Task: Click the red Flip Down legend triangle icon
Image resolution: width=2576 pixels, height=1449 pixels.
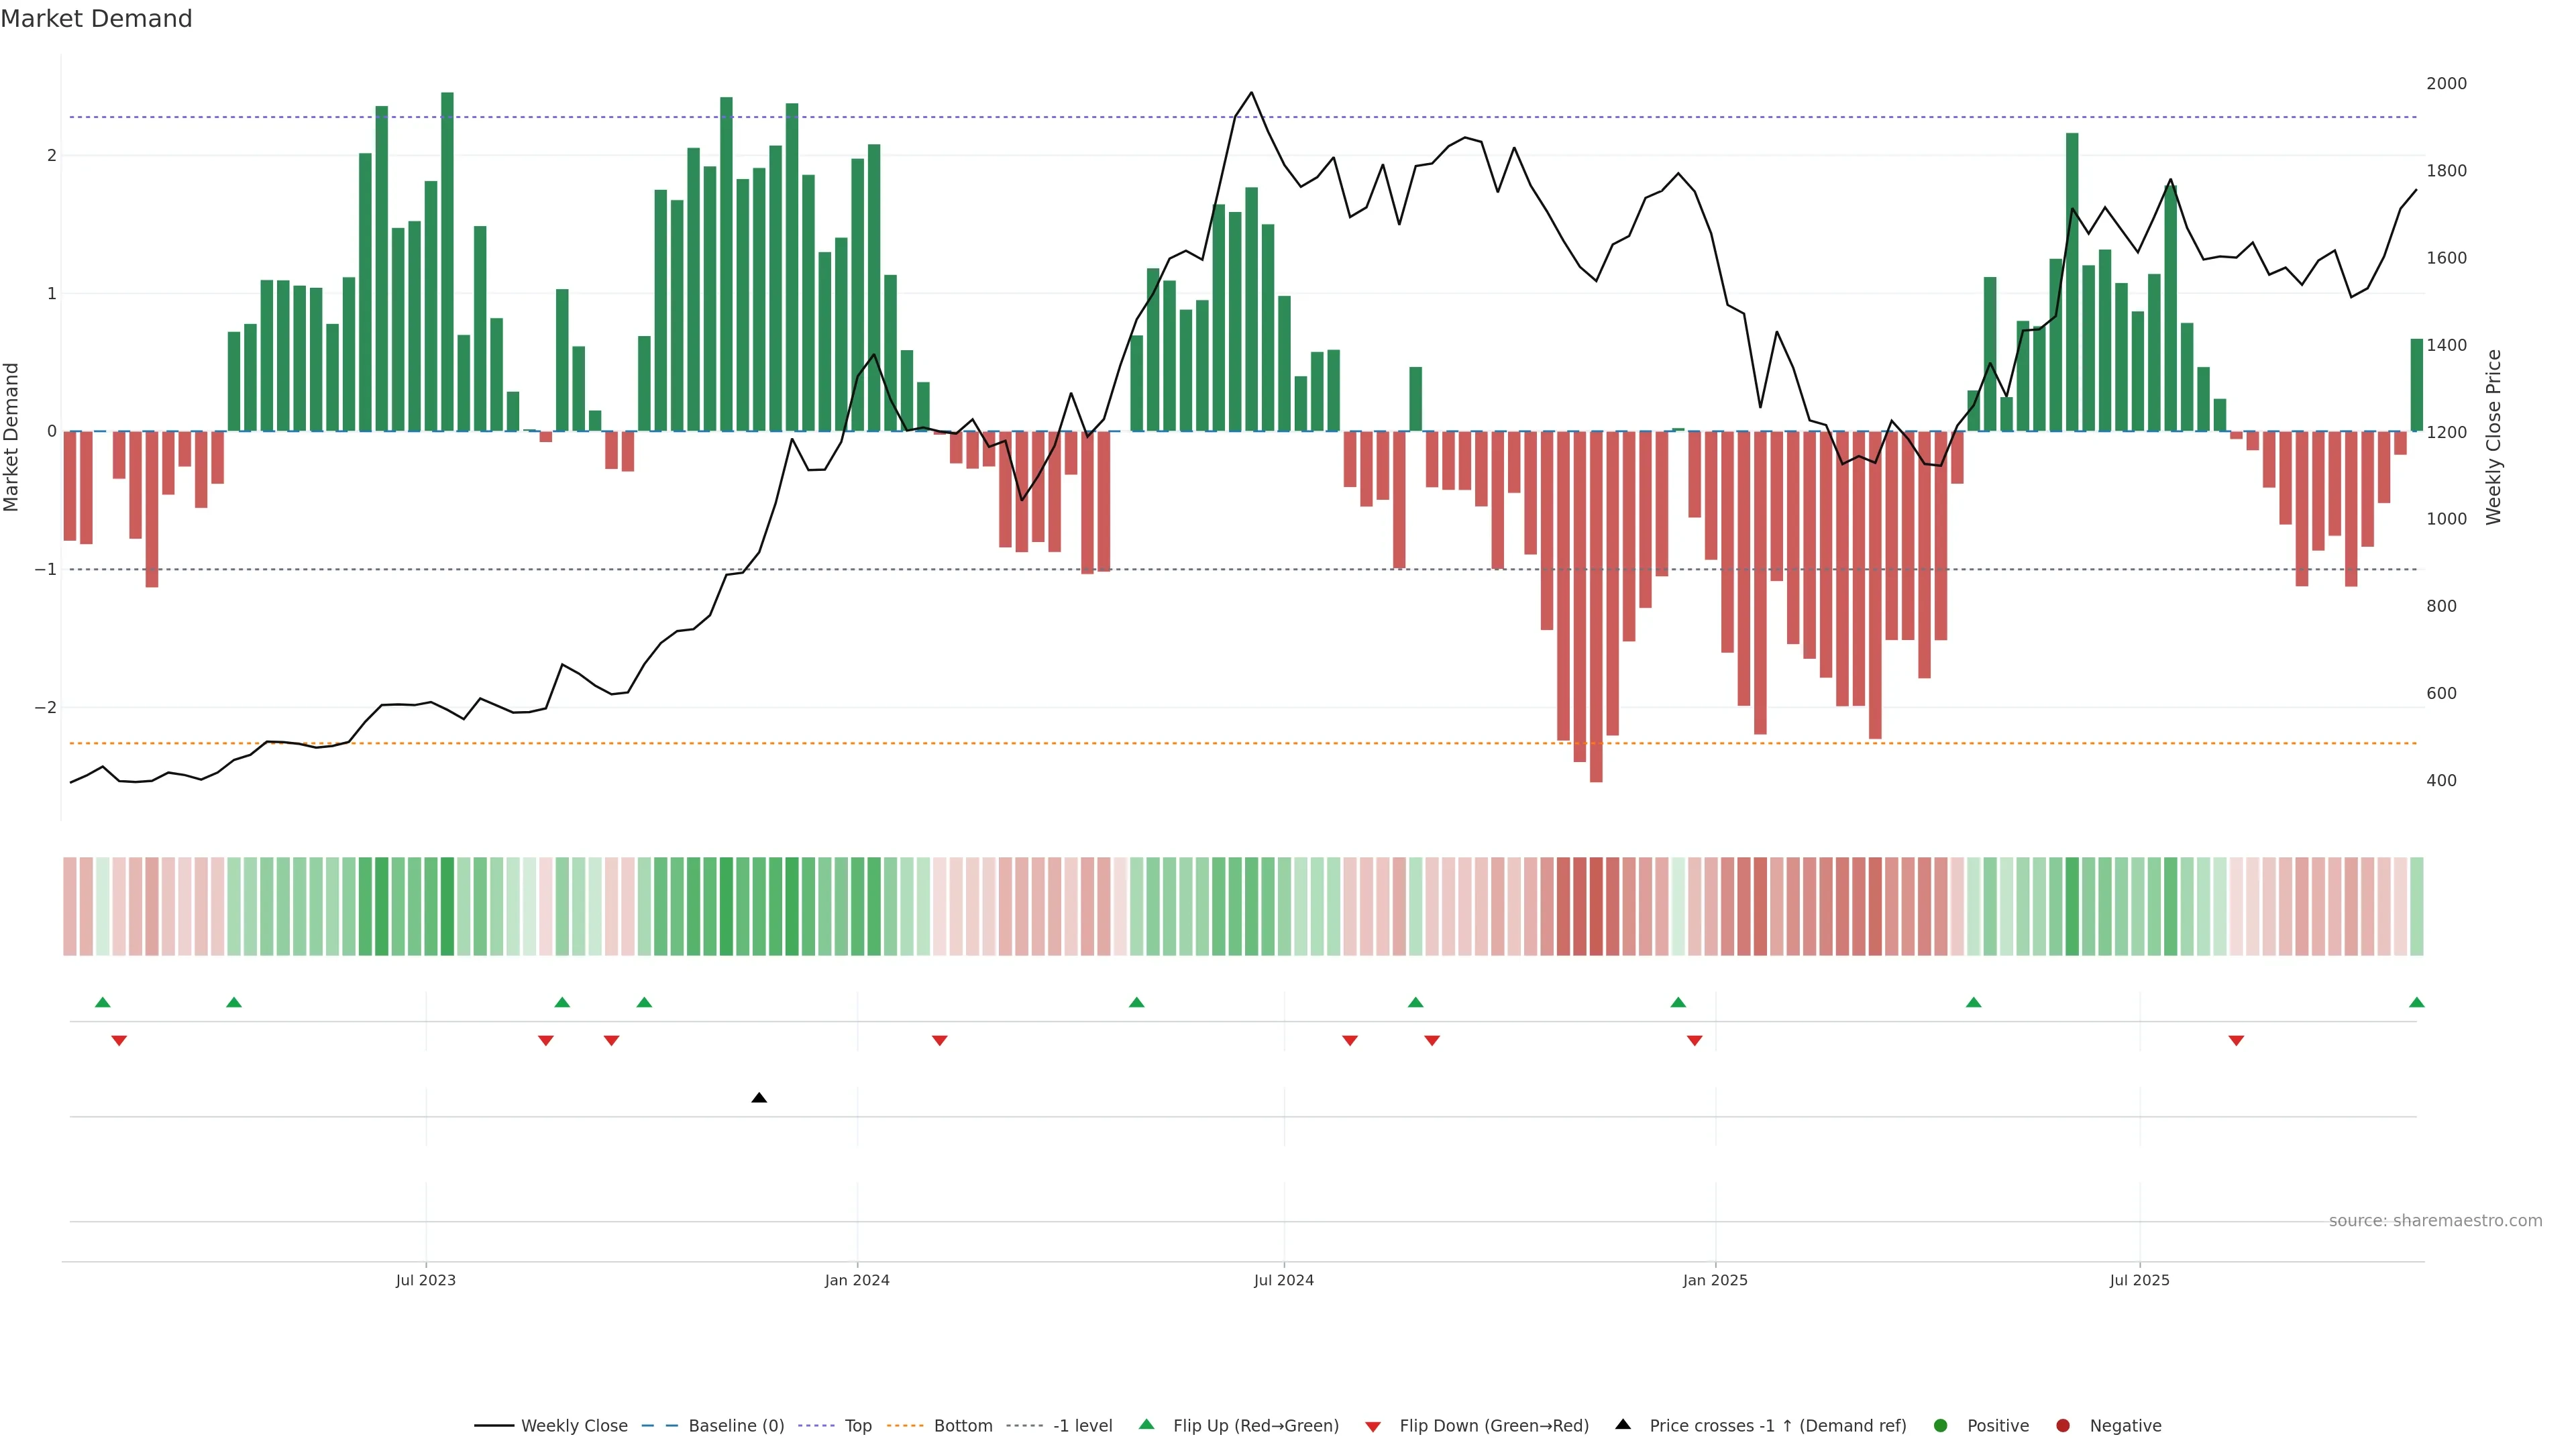Action: point(1373,1426)
